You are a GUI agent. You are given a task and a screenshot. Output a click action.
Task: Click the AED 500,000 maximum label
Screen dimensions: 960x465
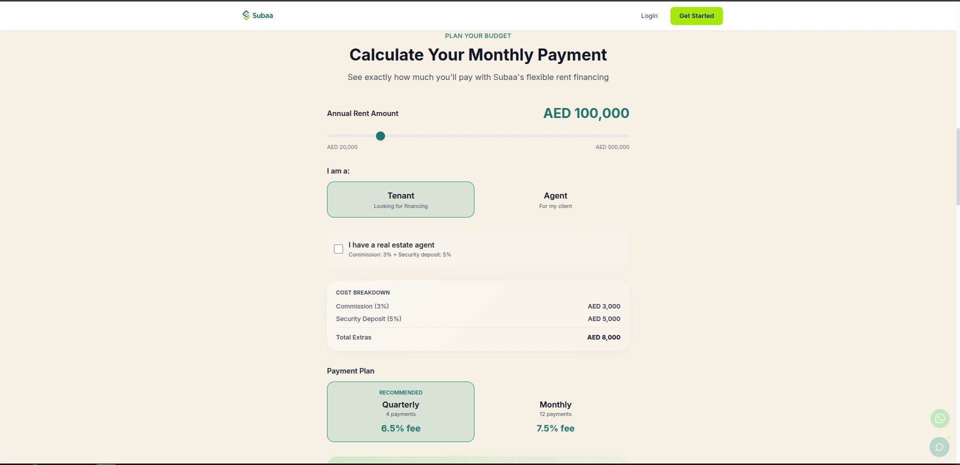(x=612, y=147)
